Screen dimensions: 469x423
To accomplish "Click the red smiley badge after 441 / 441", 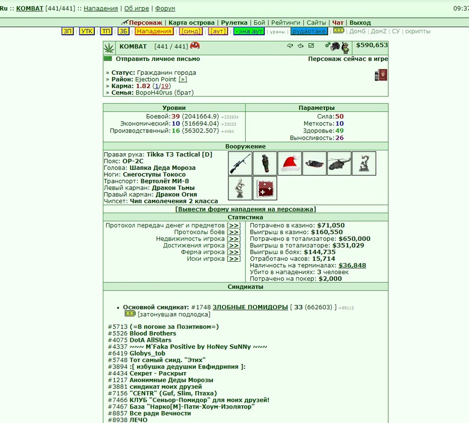I will click(195, 45).
